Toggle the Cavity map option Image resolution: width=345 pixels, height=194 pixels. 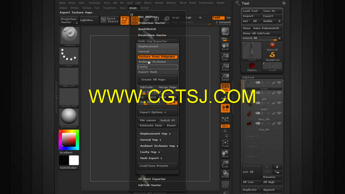tap(157, 67)
